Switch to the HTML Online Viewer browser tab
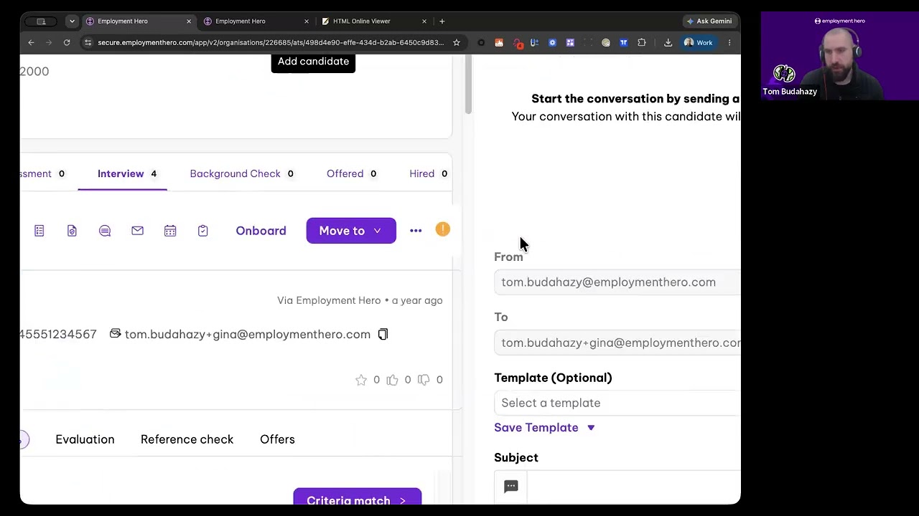919x516 pixels. tap(374, 21)
